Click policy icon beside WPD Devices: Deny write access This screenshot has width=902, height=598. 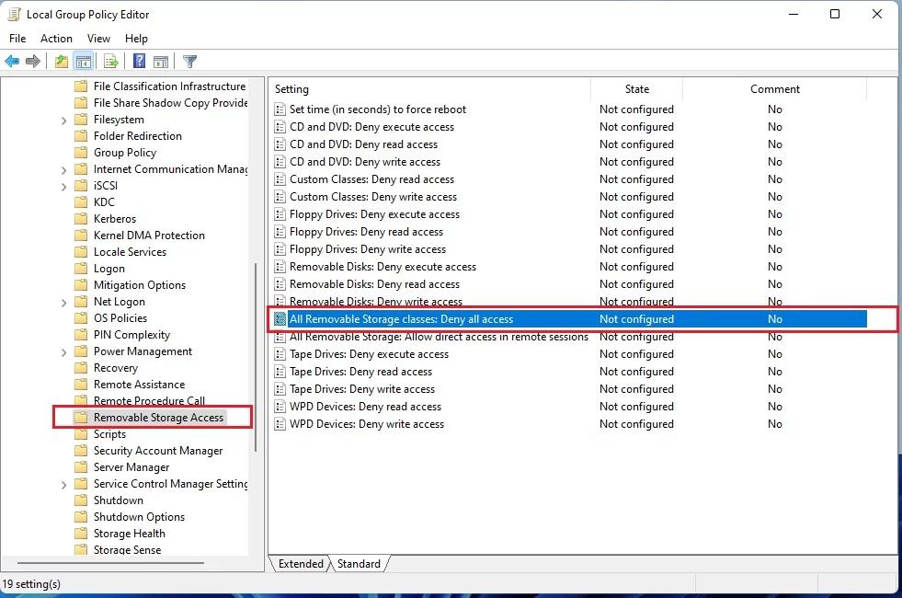(x=280, y=424)
